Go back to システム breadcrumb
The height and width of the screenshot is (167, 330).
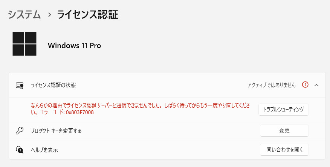24,15
